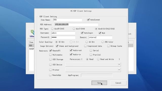The height and width of the screenshot is (91, 162).
Task: Click the Cancel button
Action: pos(118,83)
